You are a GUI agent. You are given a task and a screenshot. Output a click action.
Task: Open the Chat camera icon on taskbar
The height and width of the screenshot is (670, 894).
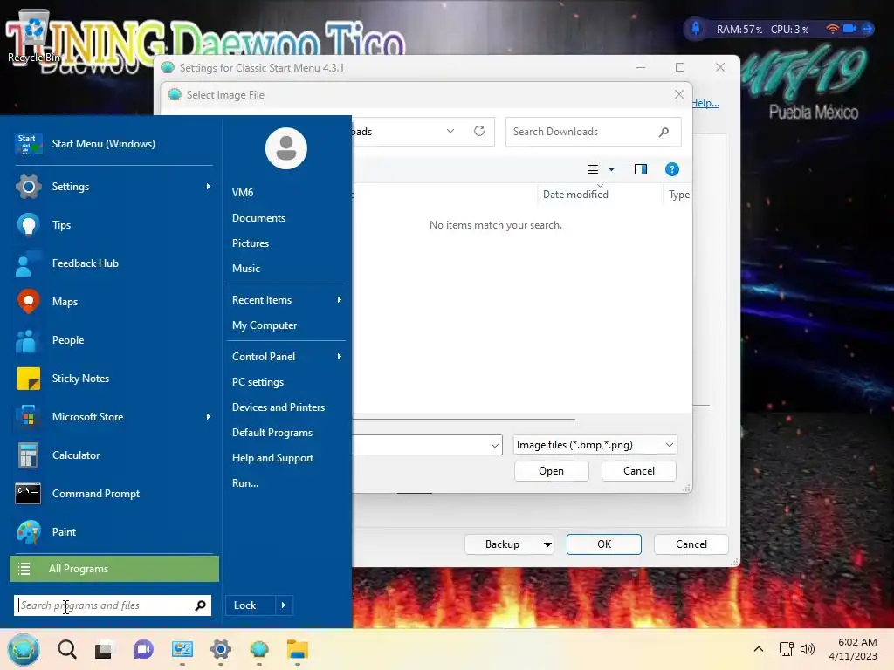143,649
